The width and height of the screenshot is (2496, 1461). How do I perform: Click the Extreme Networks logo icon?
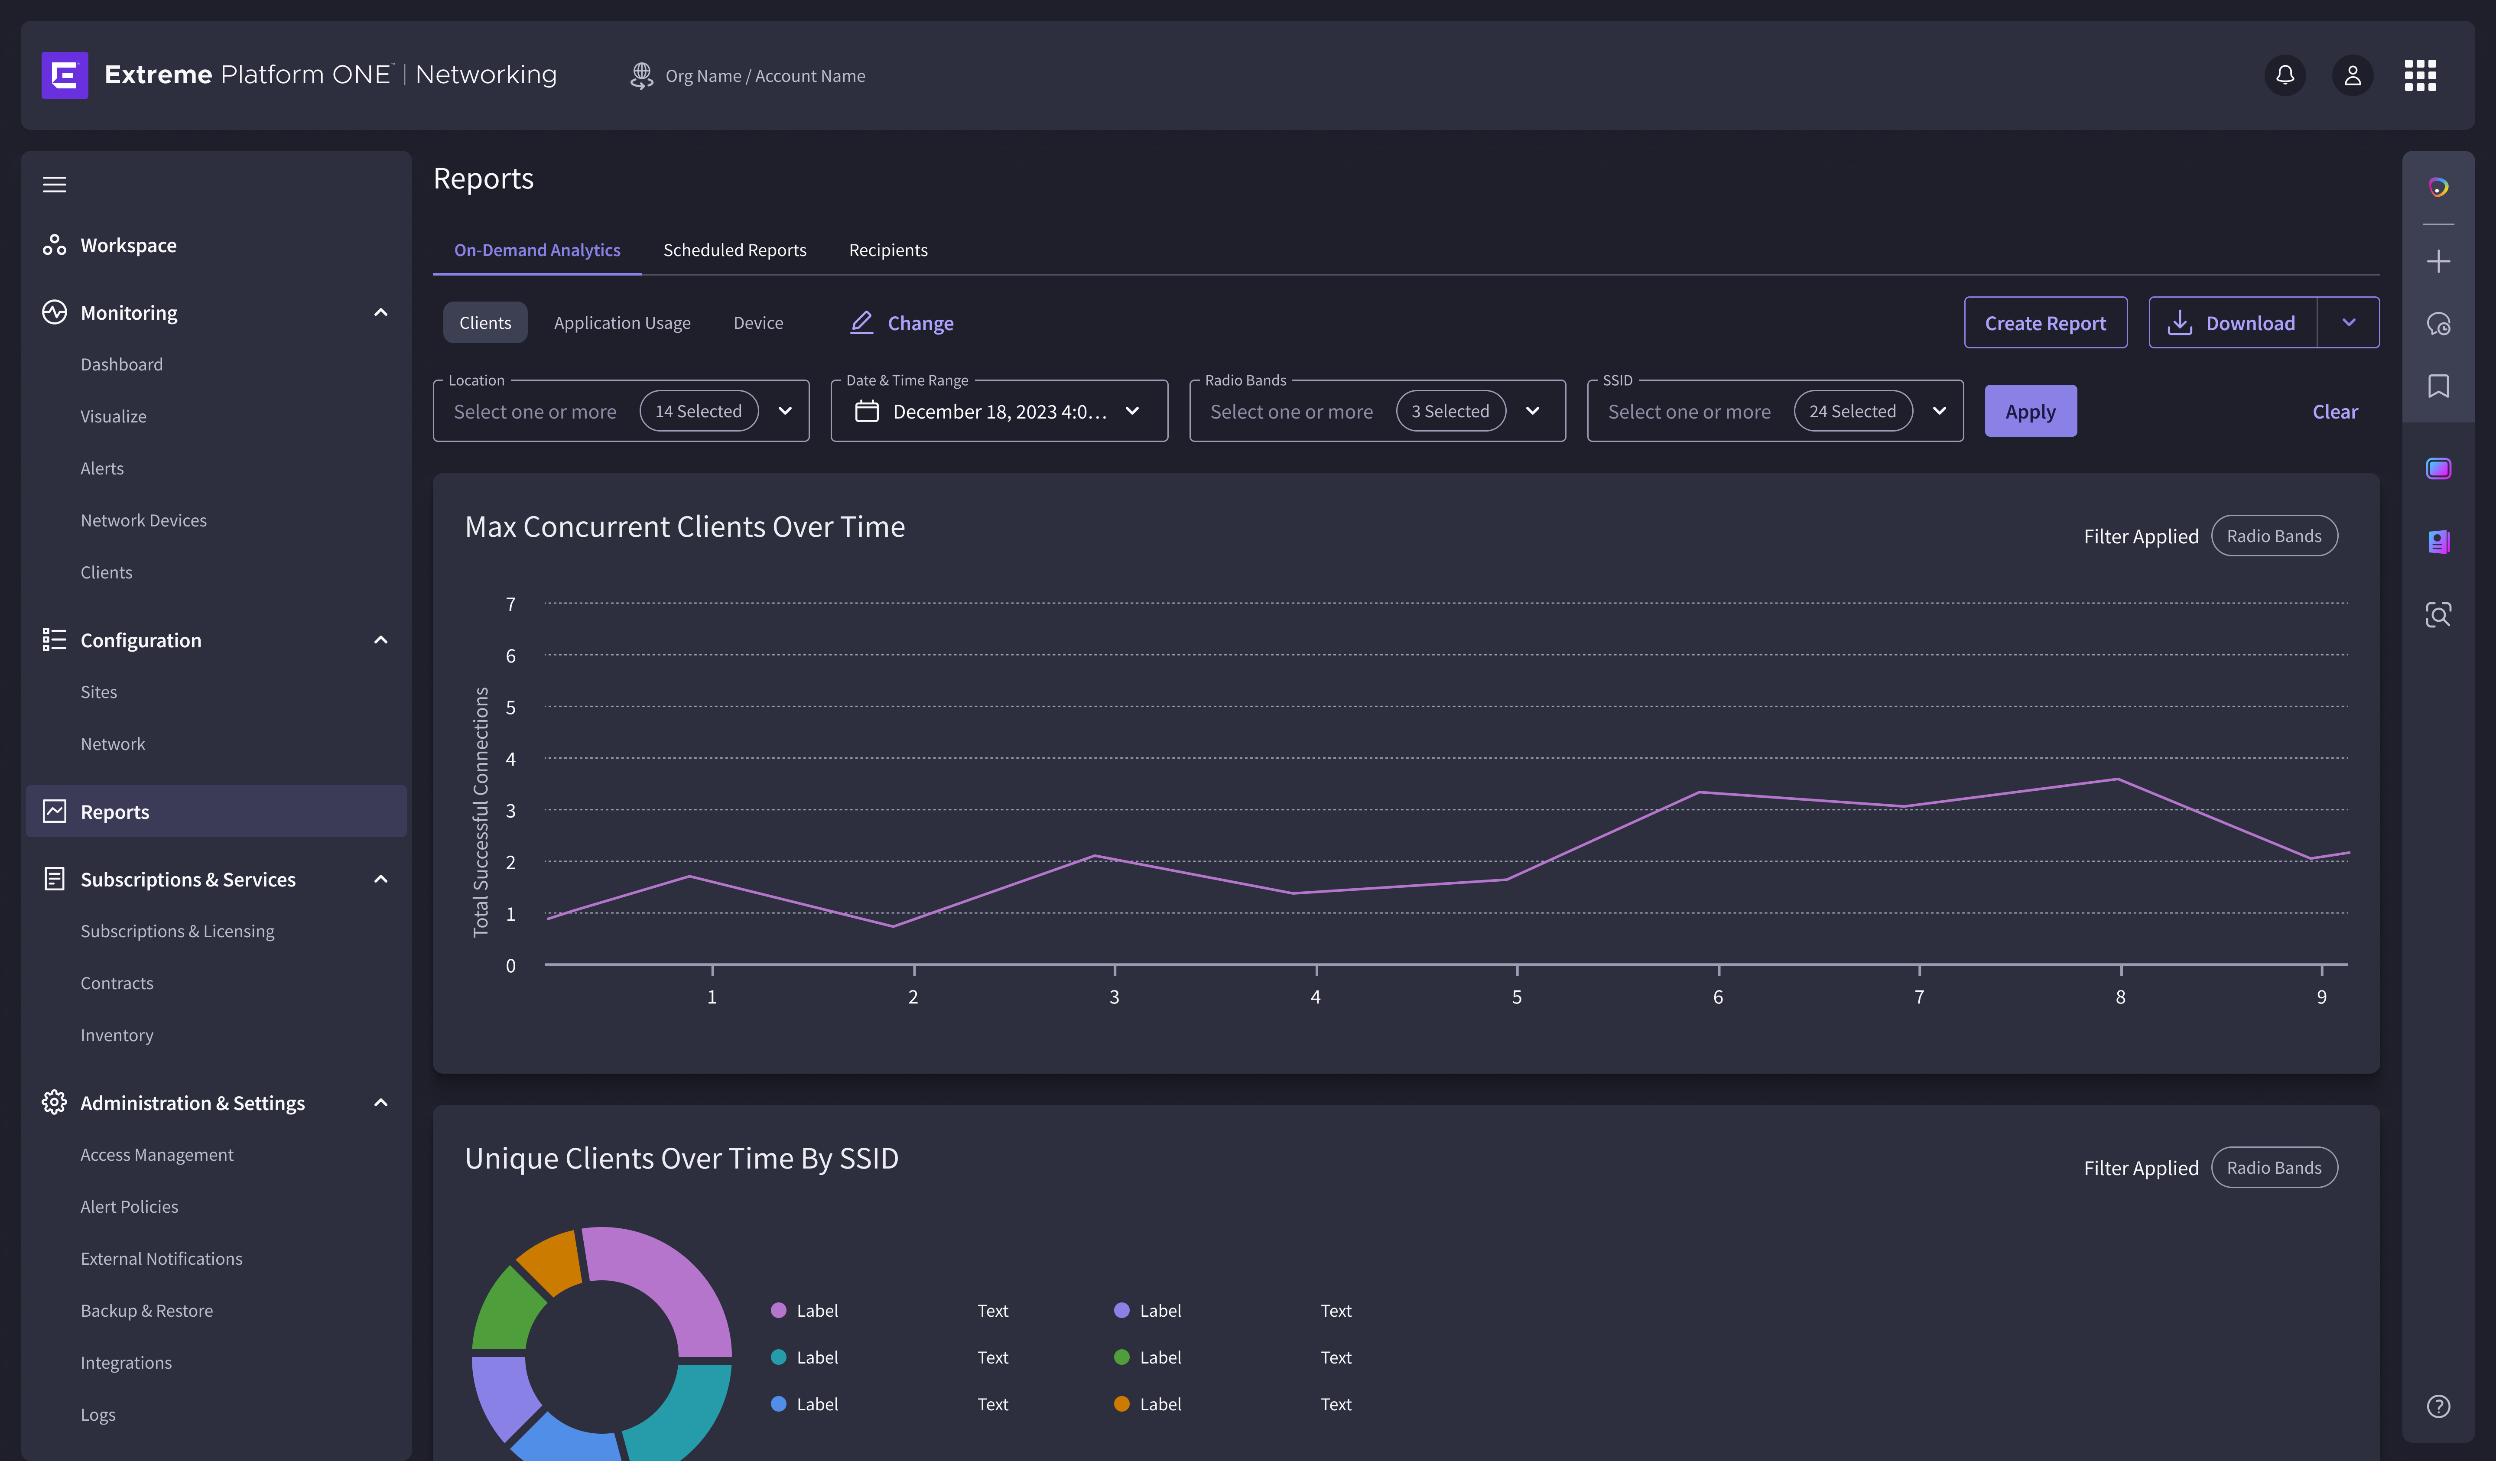click(65, 75)
